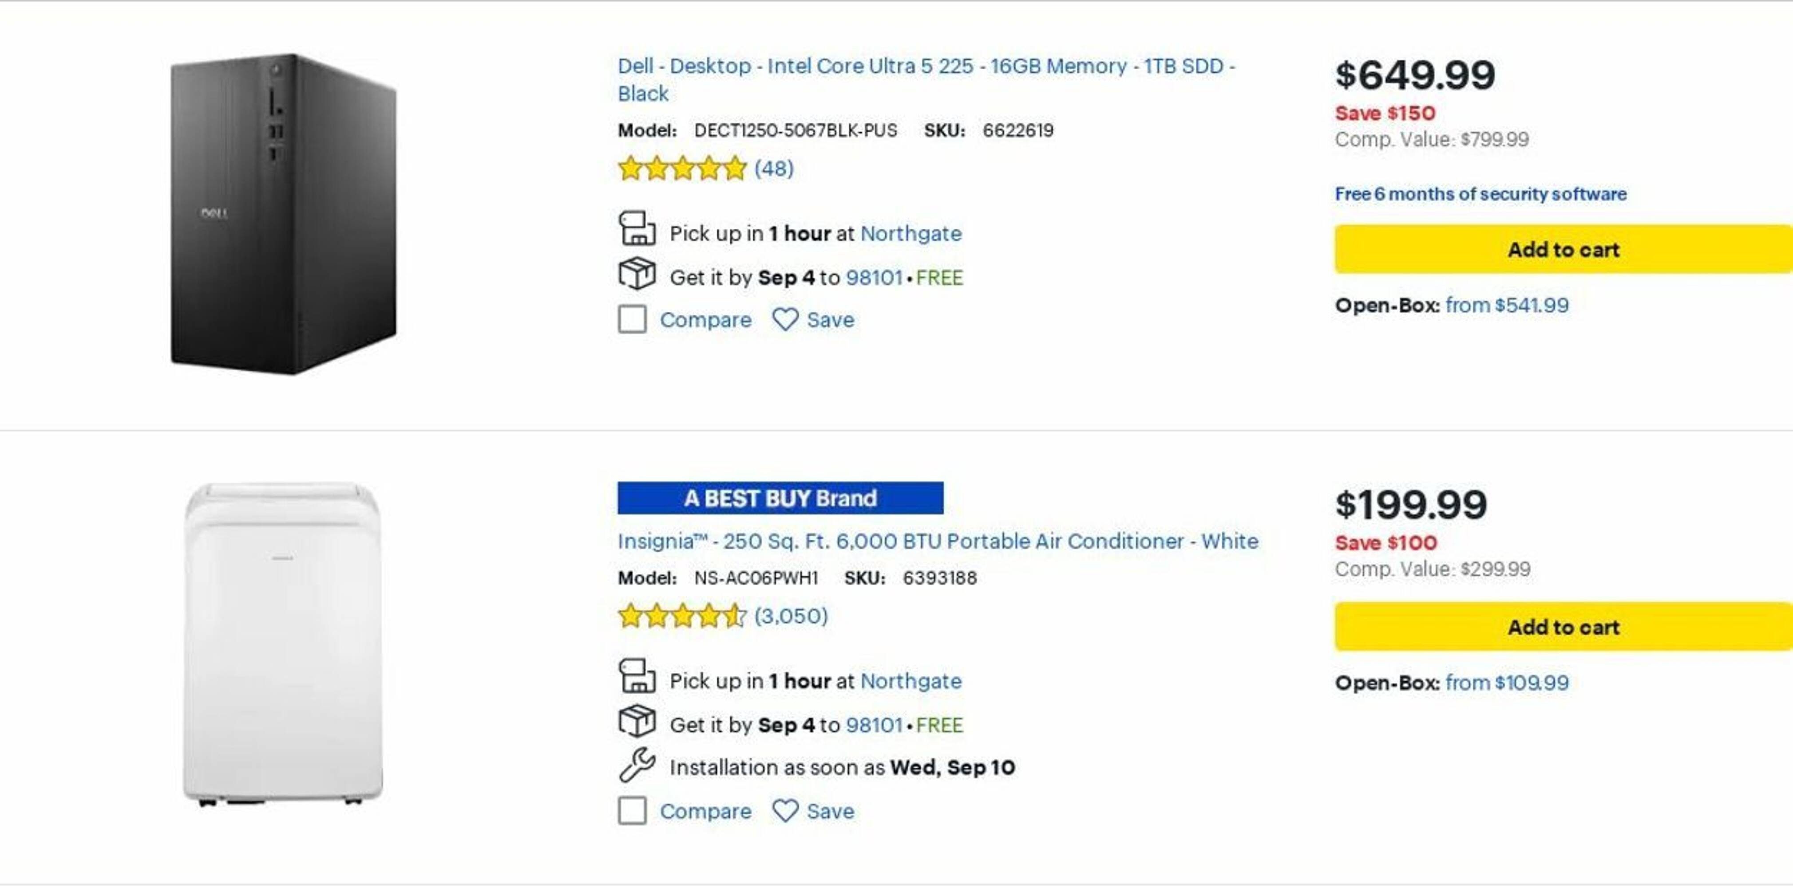View Open-Box from $109.99 offer
The width and height of the screenshot is (1793, 887).
coord(1506,683)
